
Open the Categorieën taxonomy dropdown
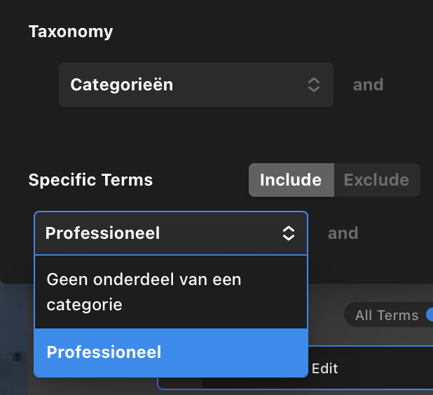195,85
